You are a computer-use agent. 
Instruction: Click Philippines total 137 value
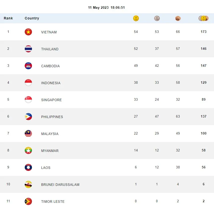[204, 117]
